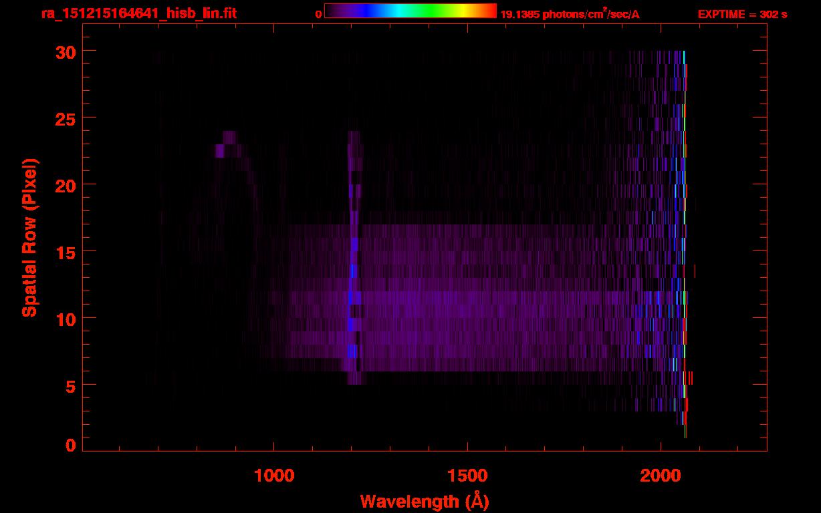Click the Wavelength (Å) axis title
Image resolution: width=821 pixels, height=513 pixels.
point(425,501)
